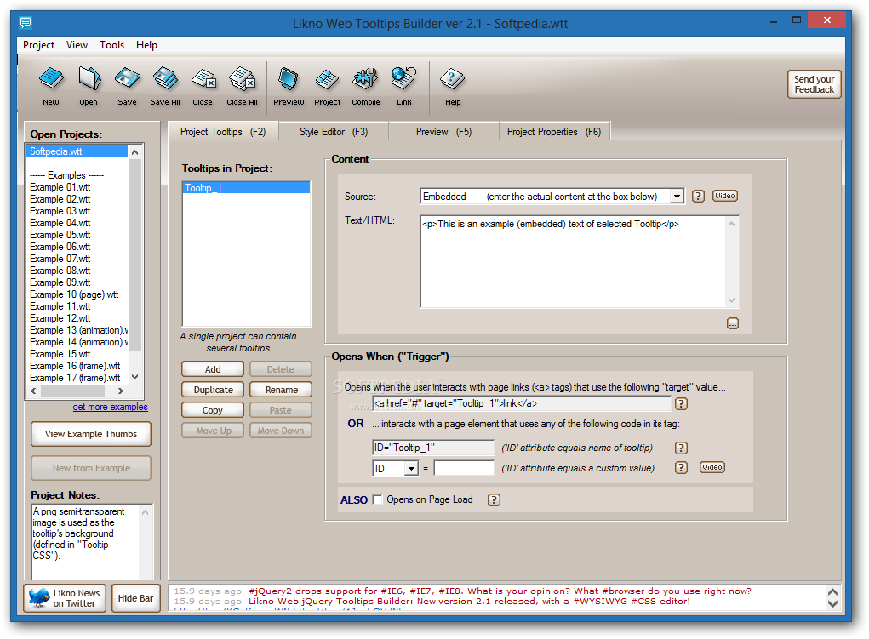Viewport: 869px width, 639px height.
Task: Click the custom ID value input field
Action: click(464, 468)
